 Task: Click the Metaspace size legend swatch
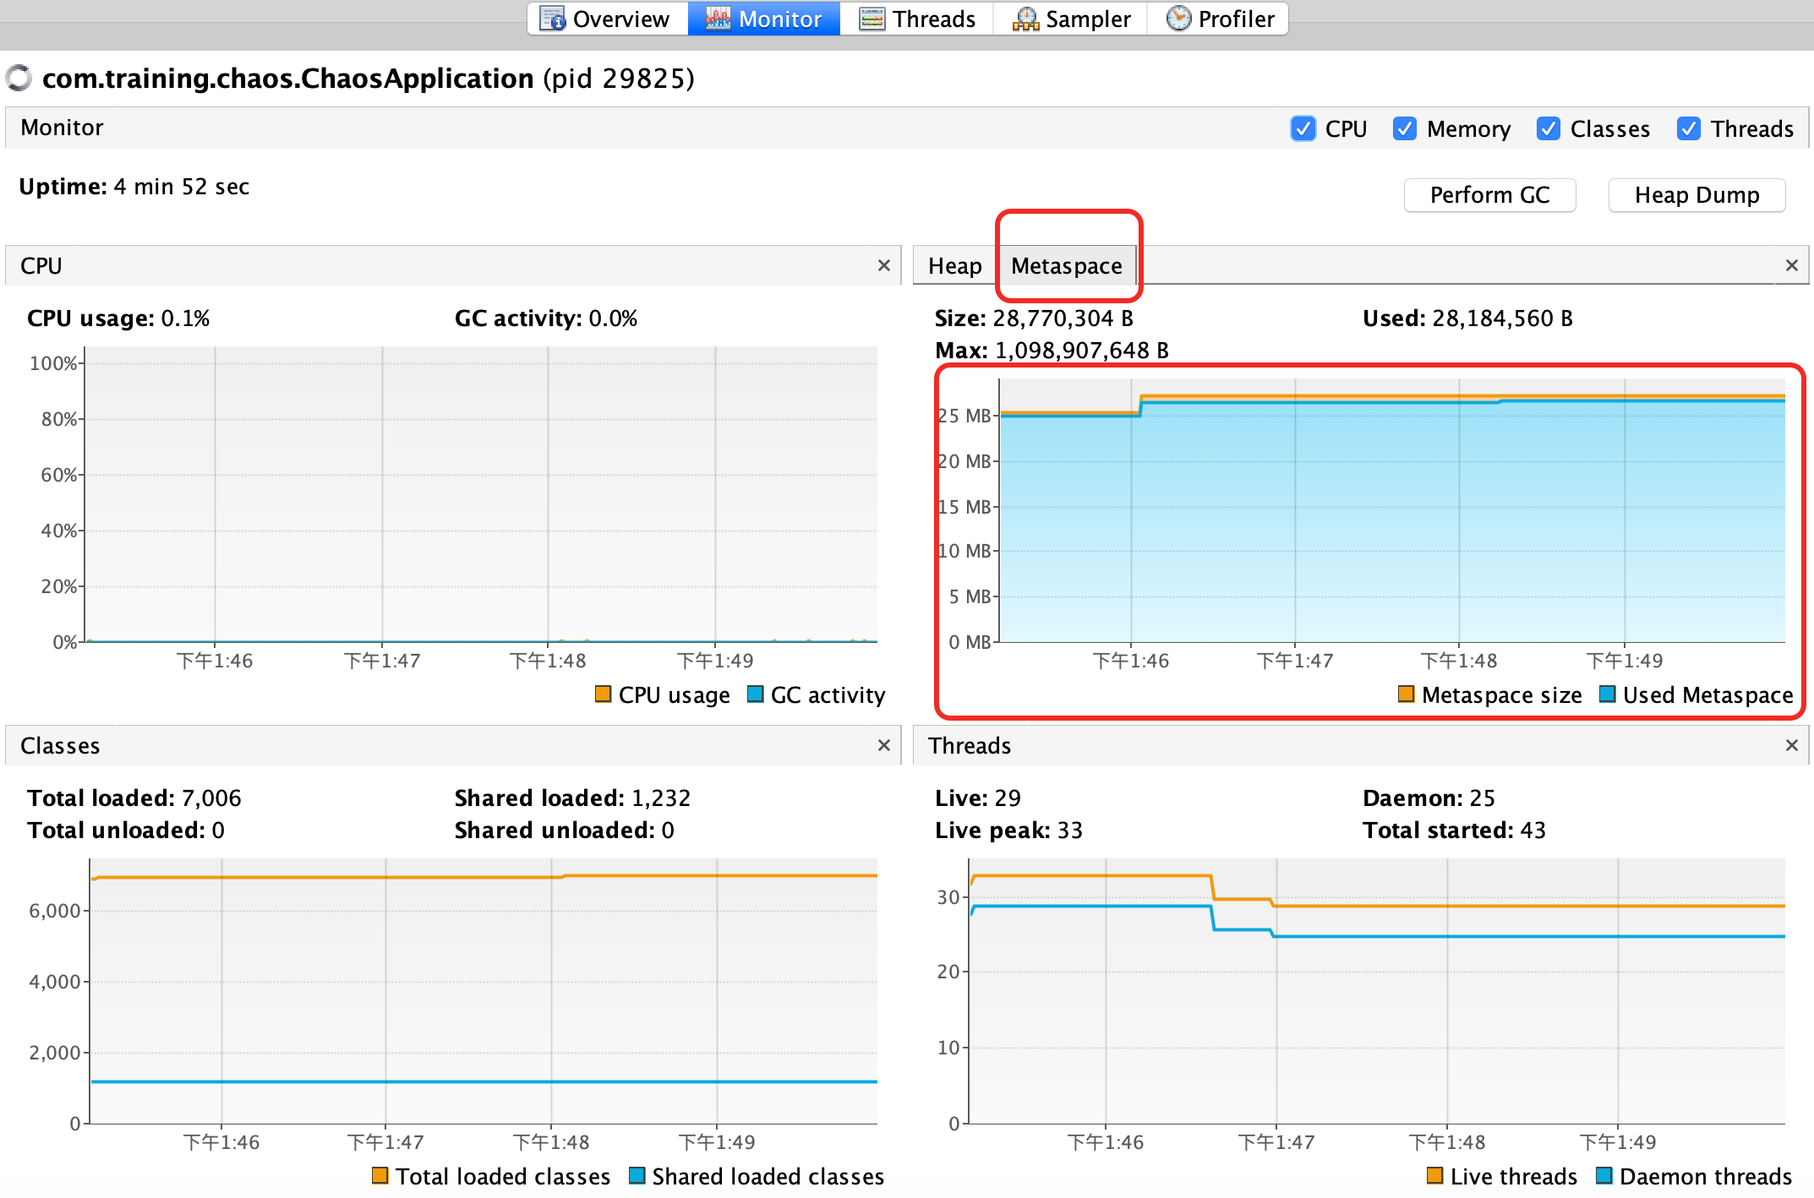[x=1406, y=694]
